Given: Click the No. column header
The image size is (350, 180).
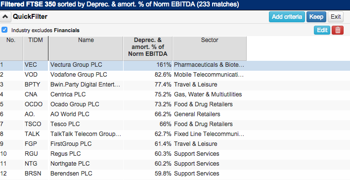Looking at the screenshot, I should [x=11, y=48].
